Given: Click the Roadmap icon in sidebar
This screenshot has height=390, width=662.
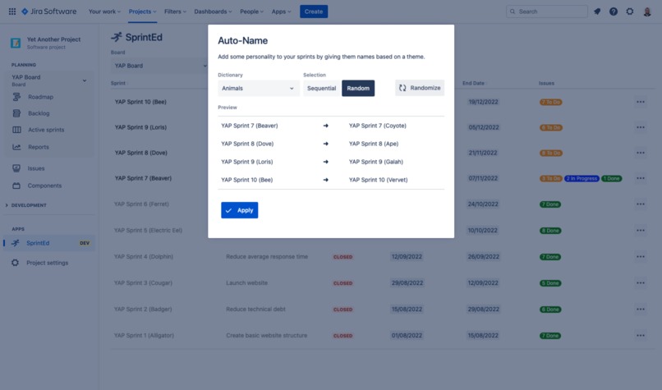Looking at the screenshot, I should click(x=16, y=97).
